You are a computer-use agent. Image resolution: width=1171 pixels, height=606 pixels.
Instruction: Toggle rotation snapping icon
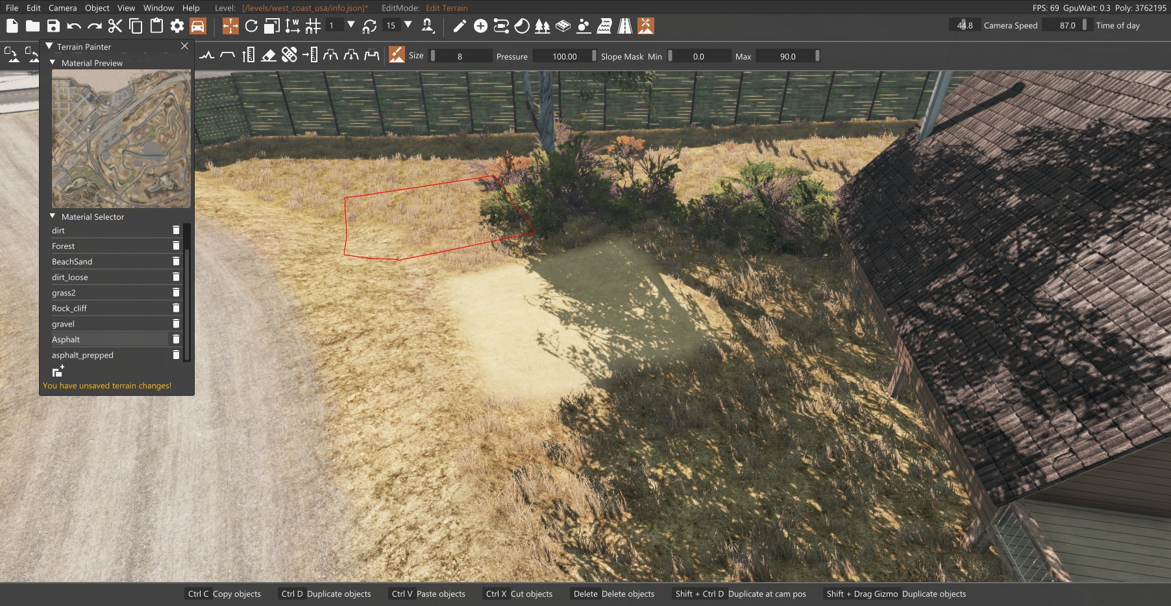369,26
